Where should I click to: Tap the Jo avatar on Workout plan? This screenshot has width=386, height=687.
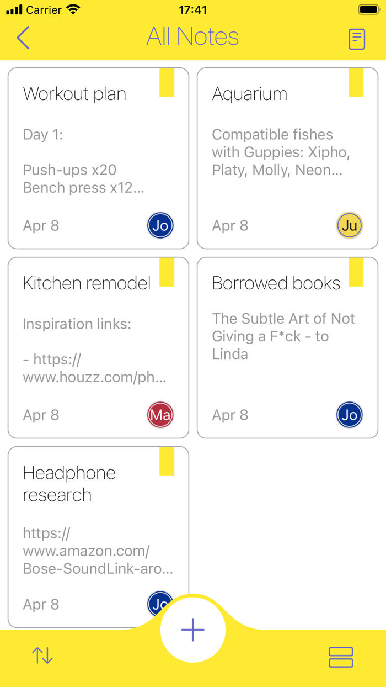(160, 225)
